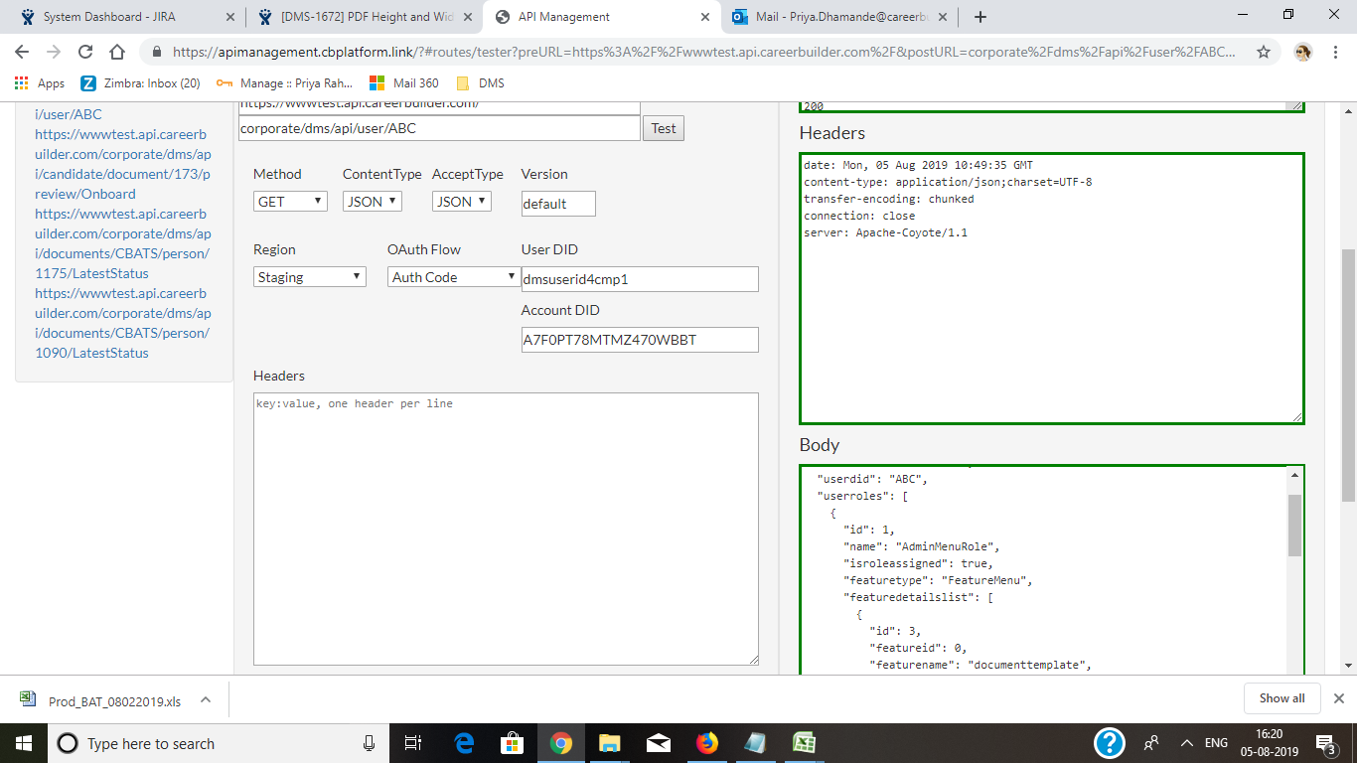Open the i/user/ABC history link

(69, 114)
